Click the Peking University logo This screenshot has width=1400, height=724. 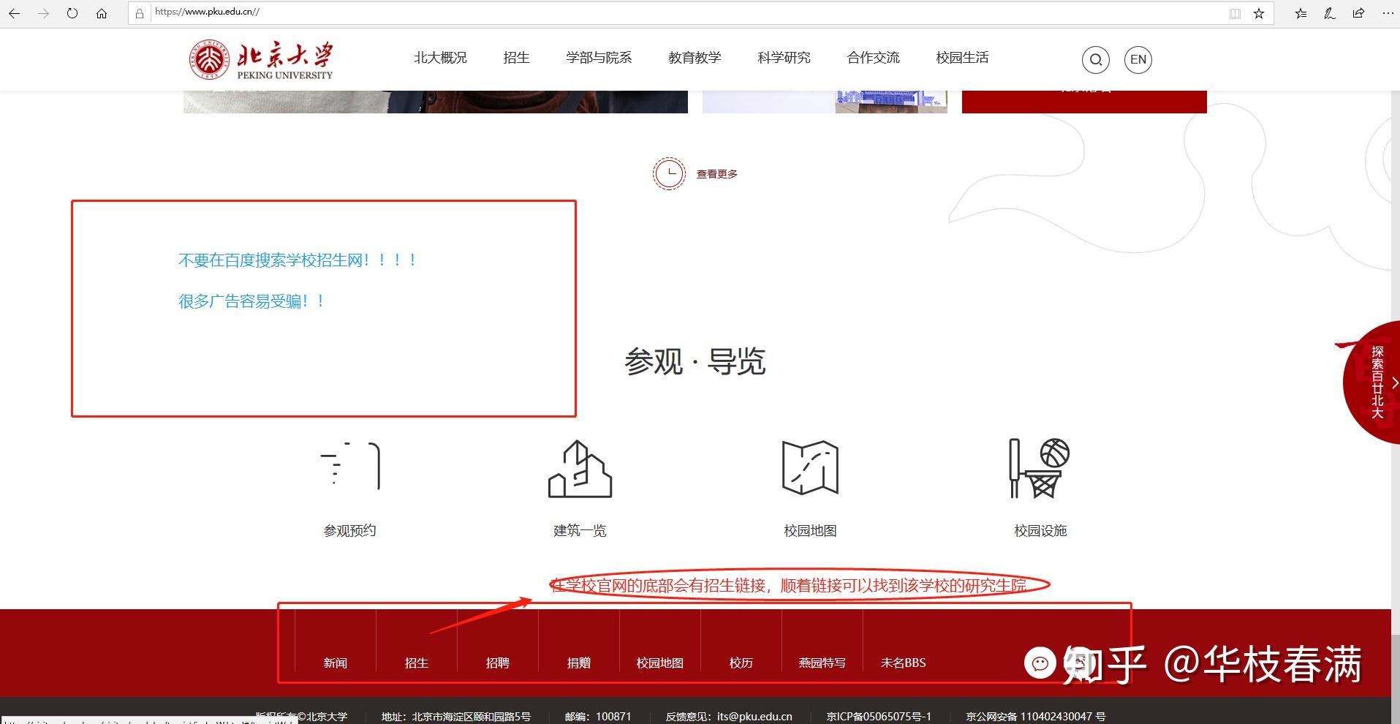pyautogui.click(x=261, y=60)
